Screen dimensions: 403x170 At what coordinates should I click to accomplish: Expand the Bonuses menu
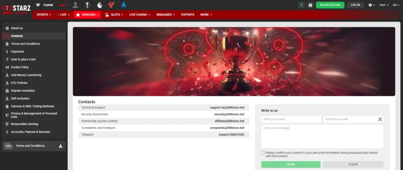pyautogui.click(x=87, y=15)
